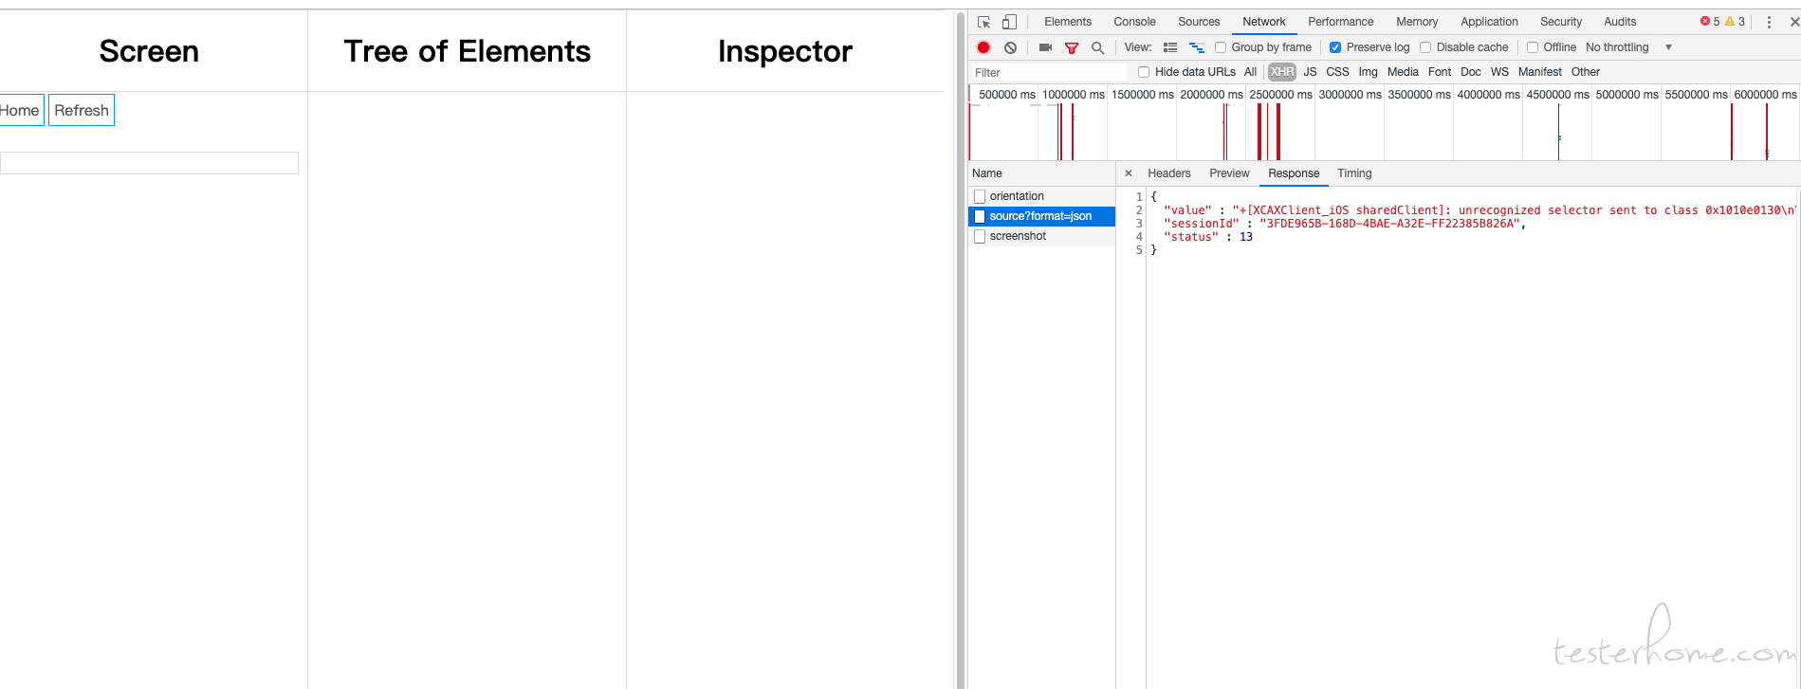Image resolution: width=1801 pixels, height=689 pixels.
Task: Open network search with magnifier icon
Action: point(1097,47)
